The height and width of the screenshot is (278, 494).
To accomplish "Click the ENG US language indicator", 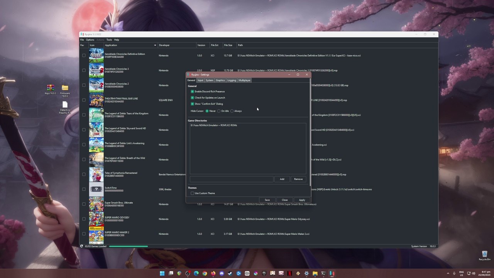I will [x=461, y=273].
